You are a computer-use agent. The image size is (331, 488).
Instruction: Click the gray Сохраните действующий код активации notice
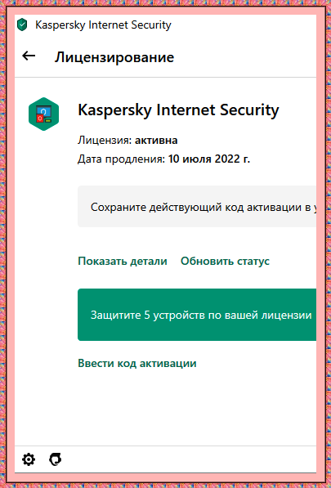click(197, 207)
